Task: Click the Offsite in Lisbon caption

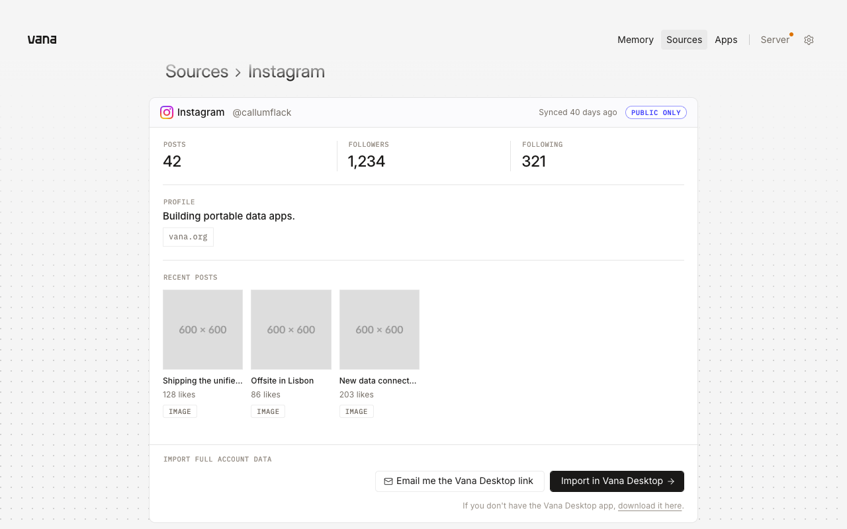Action: click(283, 381)
